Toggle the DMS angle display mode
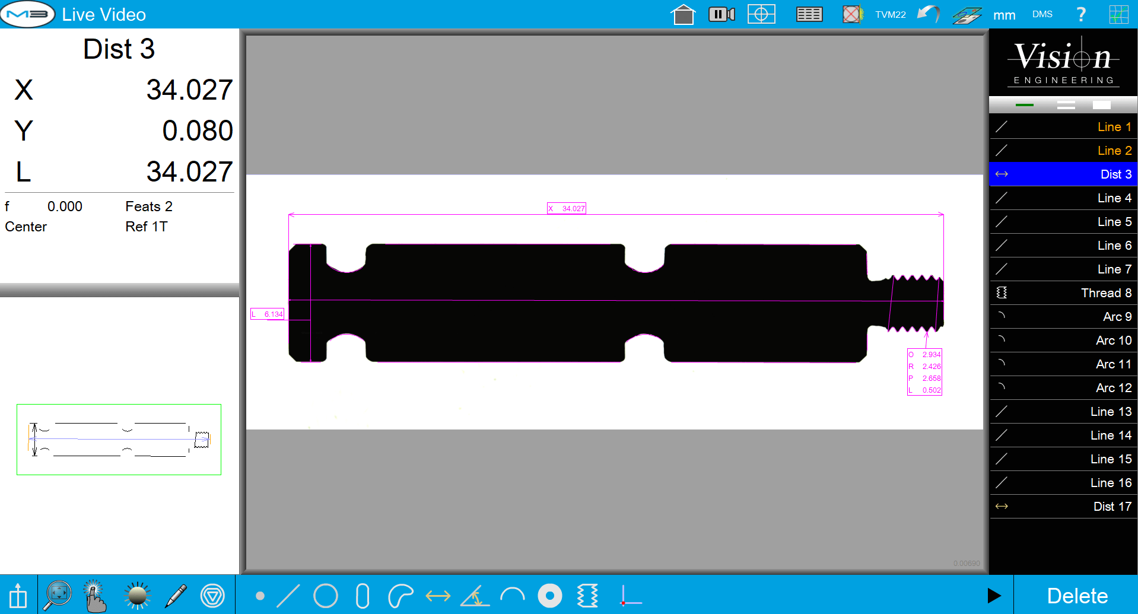The height and width of the screenshot is (614, 1138). coord(1042,14)
